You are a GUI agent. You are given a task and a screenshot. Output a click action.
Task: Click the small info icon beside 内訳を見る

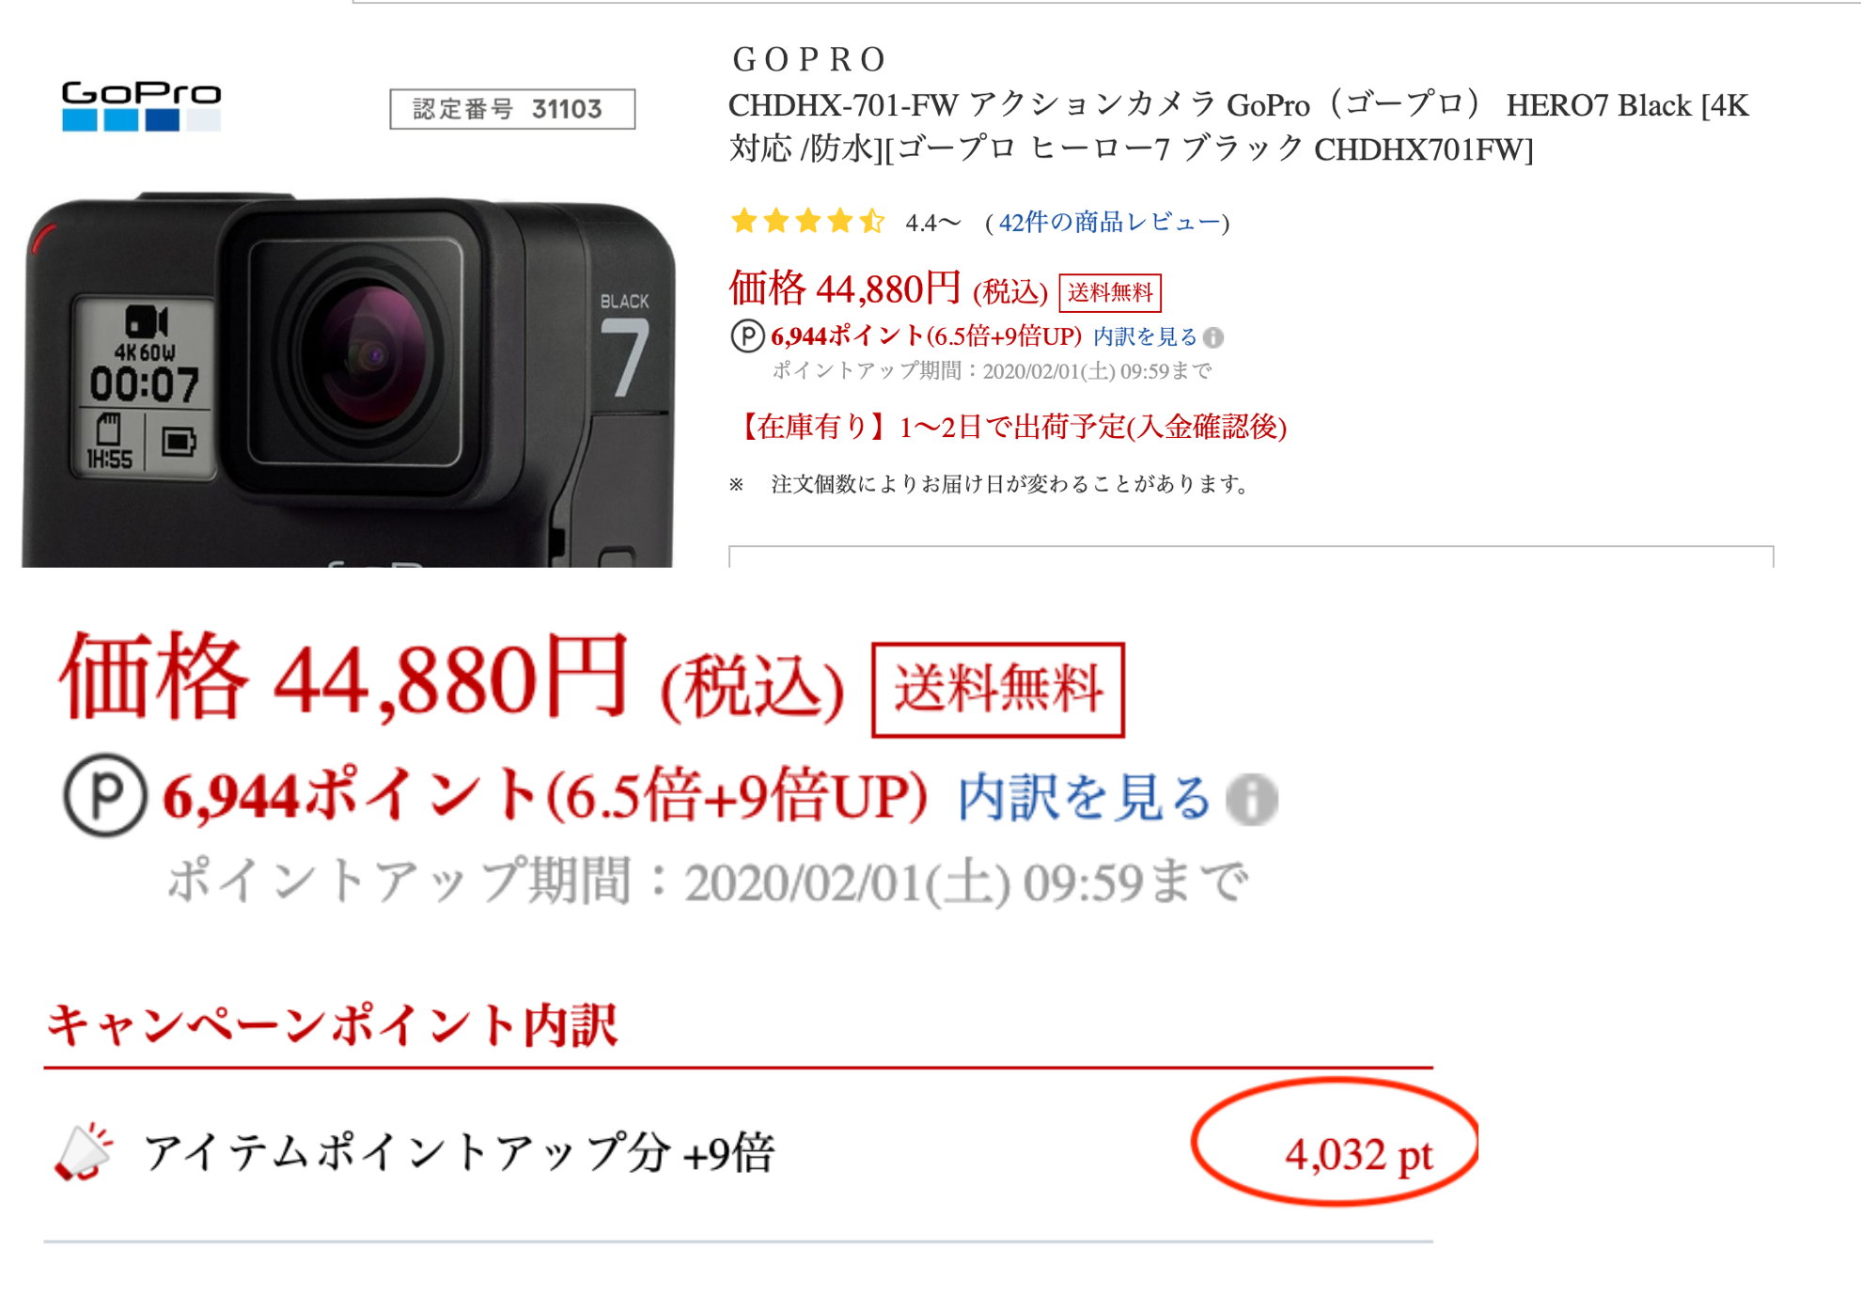tap(1213, 337)
